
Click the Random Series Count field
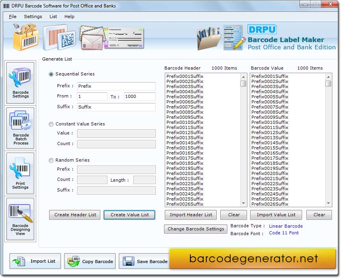(92, 180)
